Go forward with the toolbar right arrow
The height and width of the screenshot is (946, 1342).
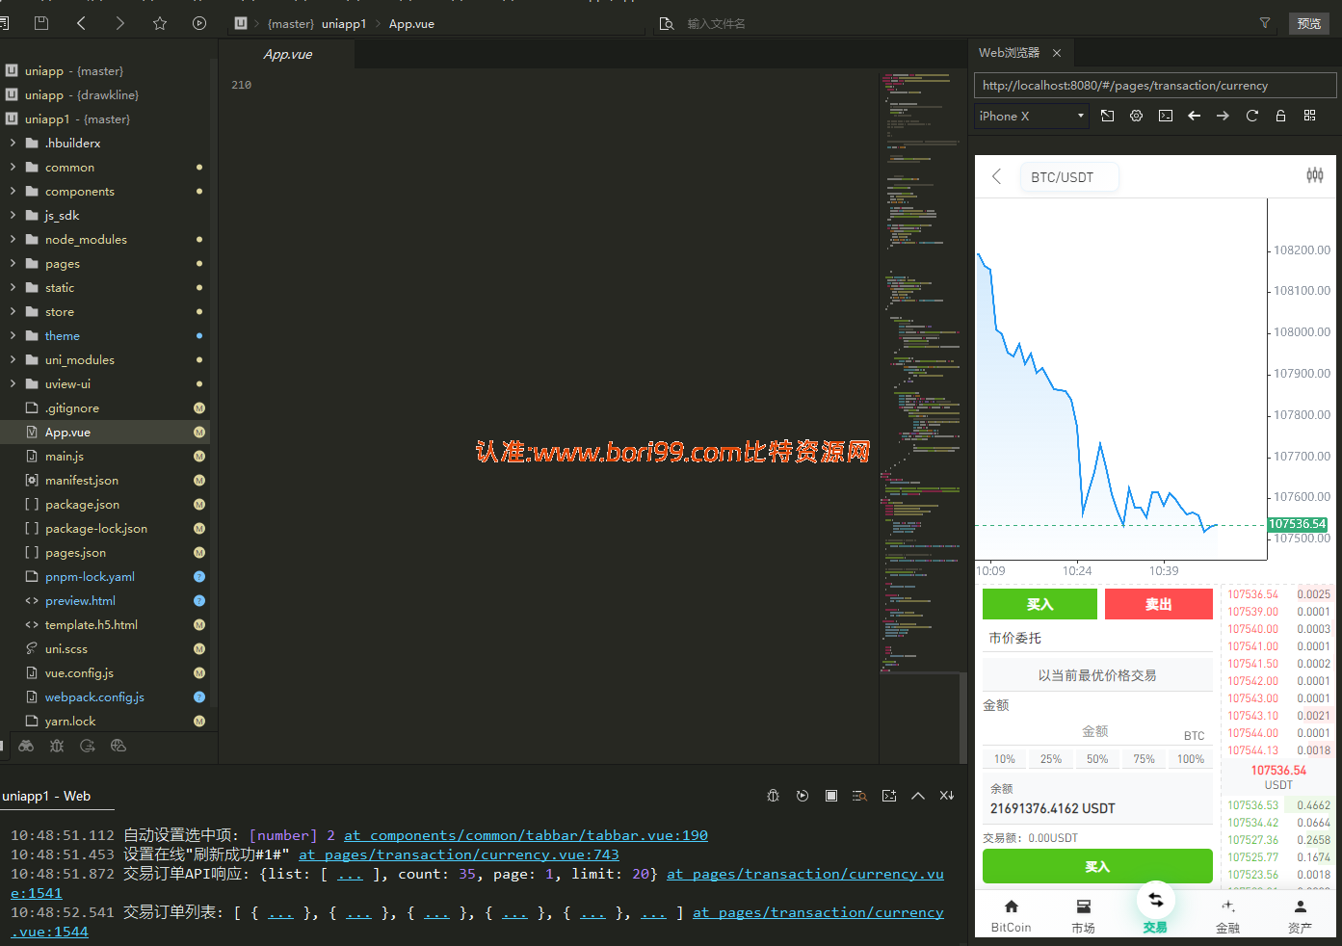click(119, 23)
